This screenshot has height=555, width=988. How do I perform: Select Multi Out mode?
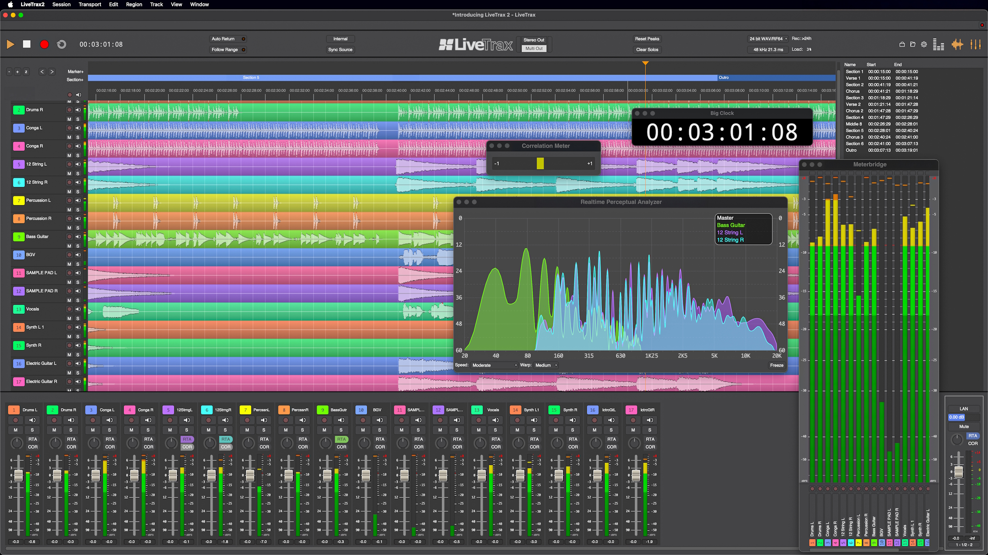point(534,49)
